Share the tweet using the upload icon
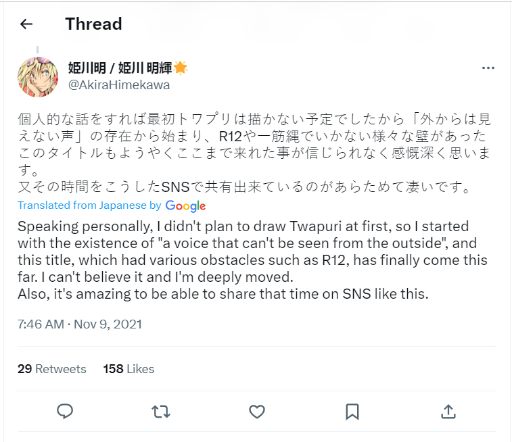The width and height of the screenshot is (512, 442). (448, 410)
